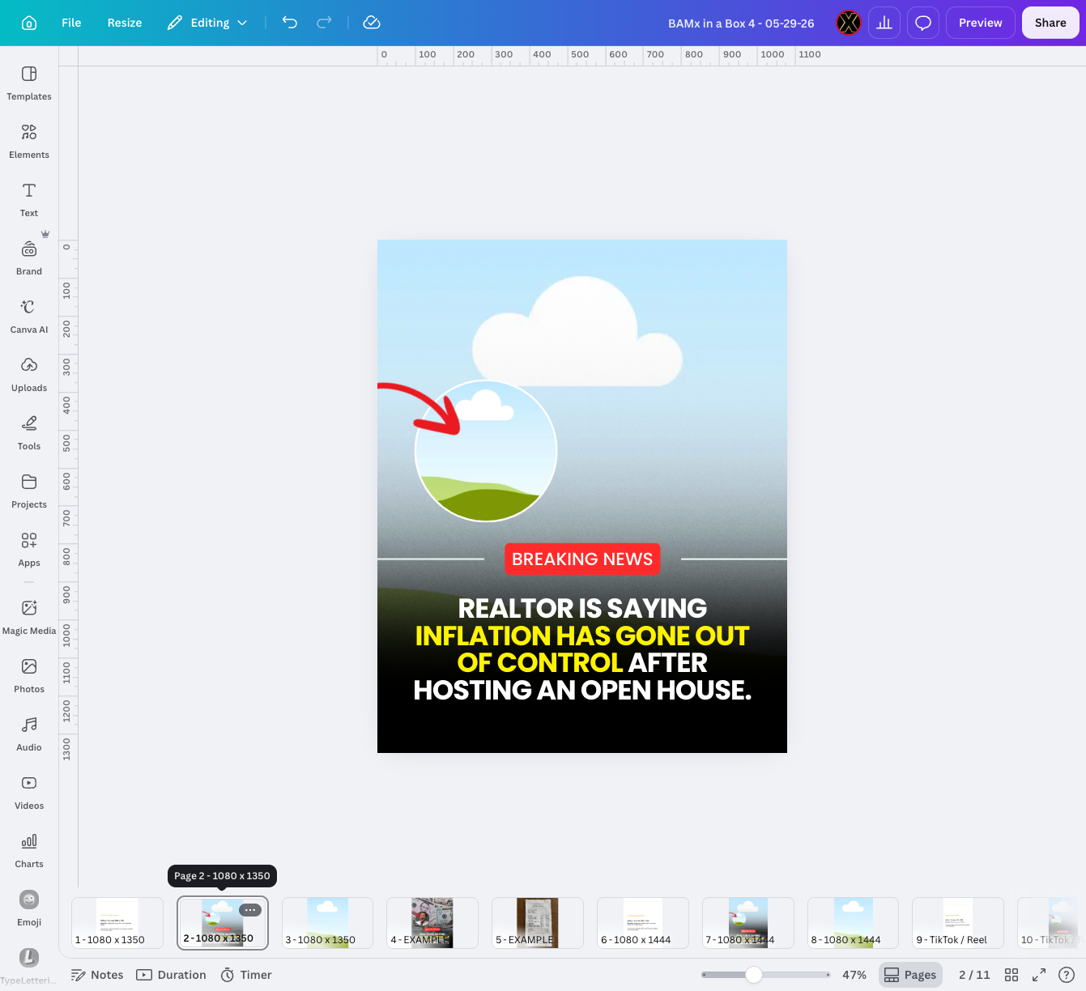Open the Notes panel
This screenshot has width=1086, height=991.
(x=97, y=975)
